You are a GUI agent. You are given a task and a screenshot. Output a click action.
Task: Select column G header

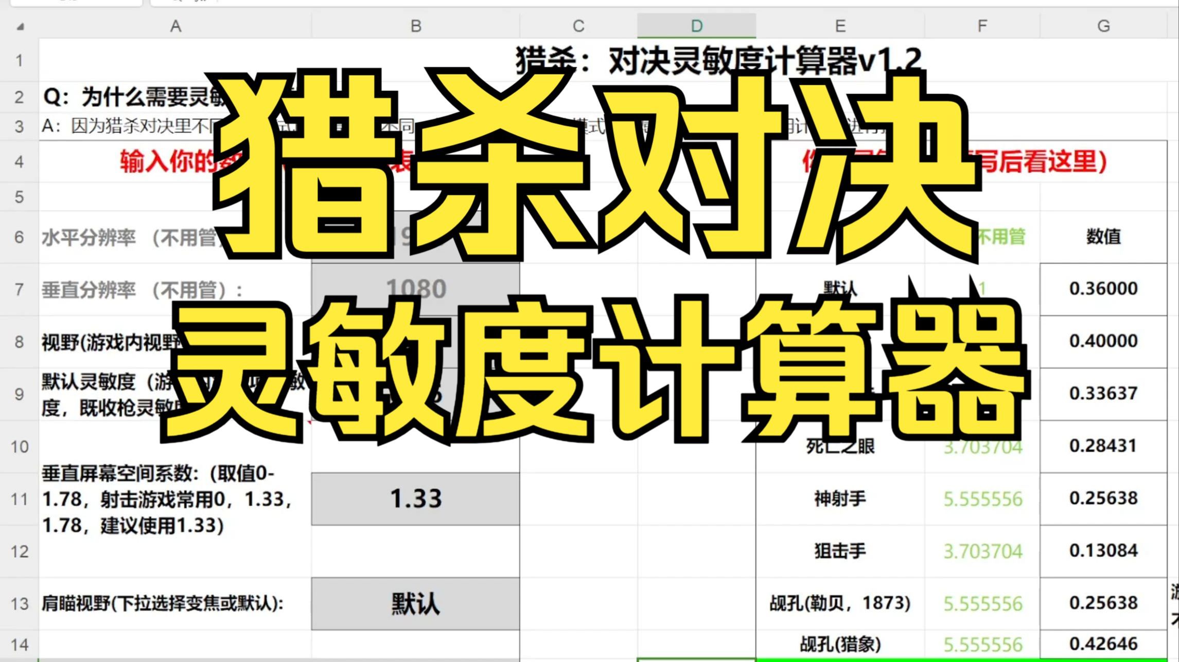pos(1103,26)
